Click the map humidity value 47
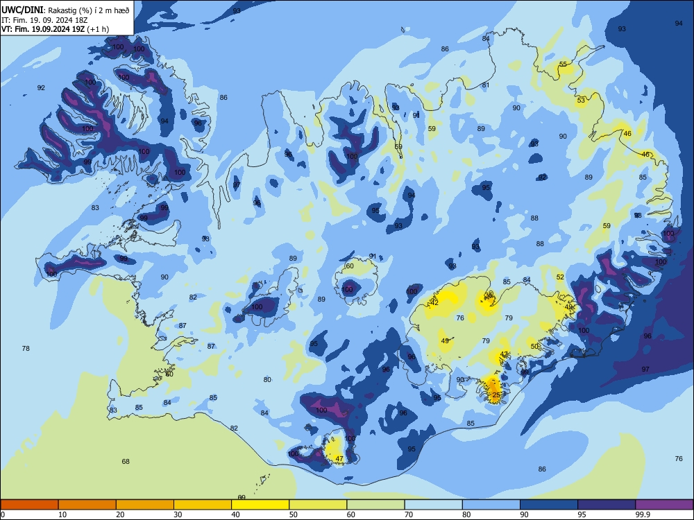 [339, 458]
